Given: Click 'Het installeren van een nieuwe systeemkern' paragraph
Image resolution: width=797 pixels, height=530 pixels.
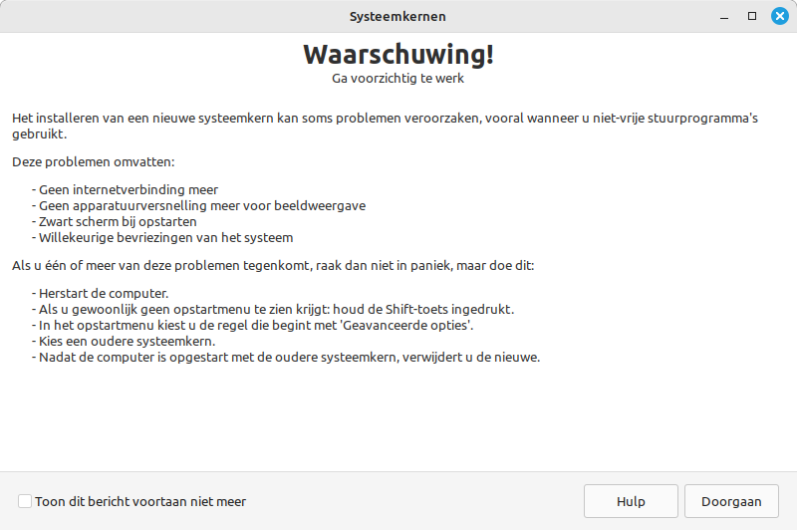Looking at the screenshot, I should tap(386, 126).
